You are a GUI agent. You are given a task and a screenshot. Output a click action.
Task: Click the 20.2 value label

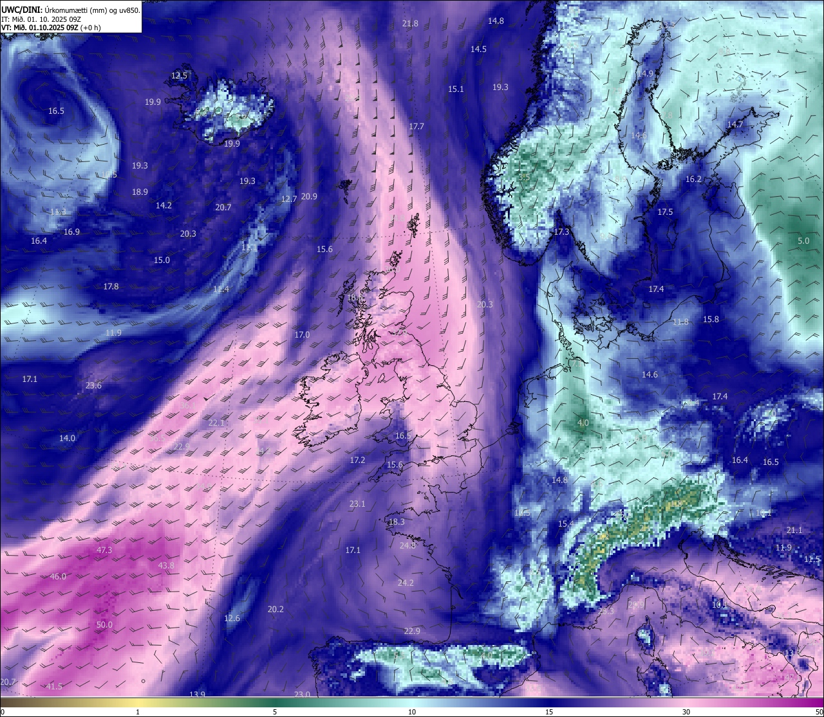(276, 610)
